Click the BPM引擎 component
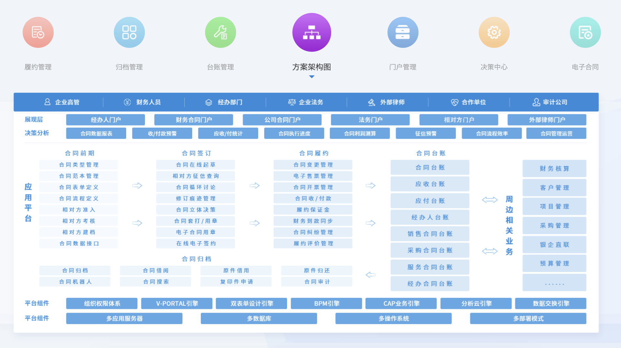This screenshot has height=348, width=621. [326, 303]
